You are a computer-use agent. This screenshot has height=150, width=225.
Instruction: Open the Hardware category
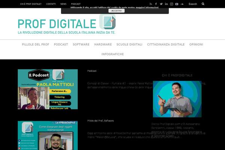(103, 45)
